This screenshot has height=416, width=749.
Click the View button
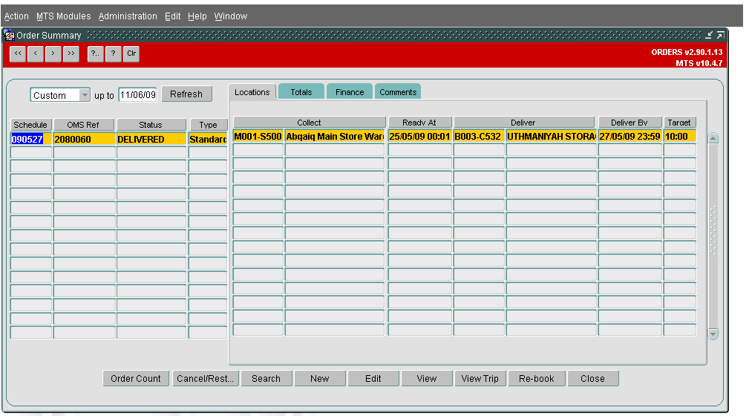point(427,379)
